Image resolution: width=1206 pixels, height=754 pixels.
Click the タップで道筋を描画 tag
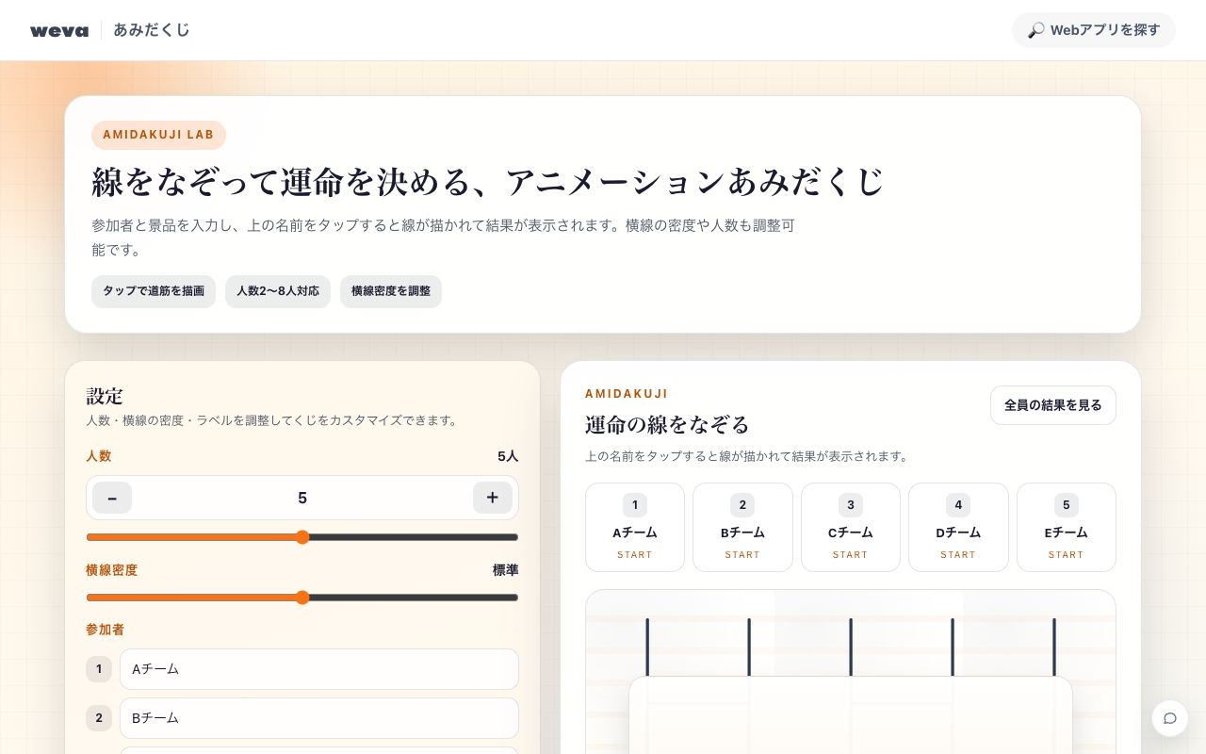click(x=154, y=291)
